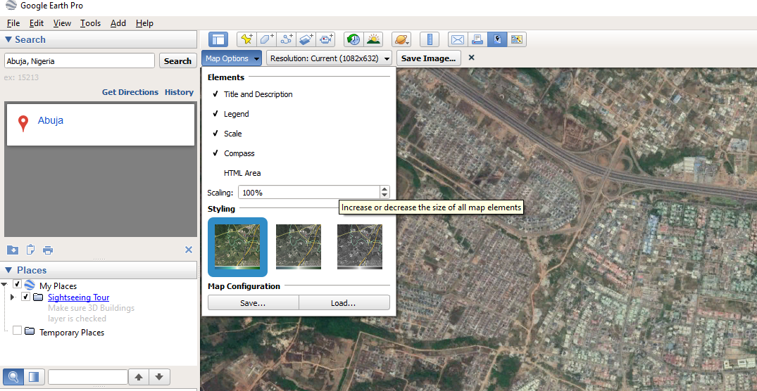Collapse the My Places tree node
The height and width of the screenshot is (391, 757).
pos(6,286)
